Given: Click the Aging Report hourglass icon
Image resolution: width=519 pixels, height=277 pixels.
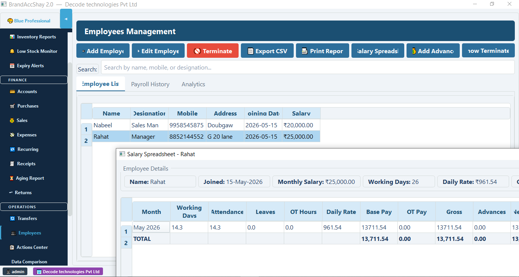Looking at the screenshot, I should pyautogui.click(x=12, y=178).
